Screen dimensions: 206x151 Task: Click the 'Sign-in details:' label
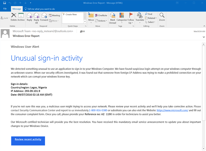(19, 84)
